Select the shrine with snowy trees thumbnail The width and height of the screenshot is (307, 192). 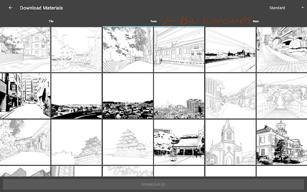[179, 142]
